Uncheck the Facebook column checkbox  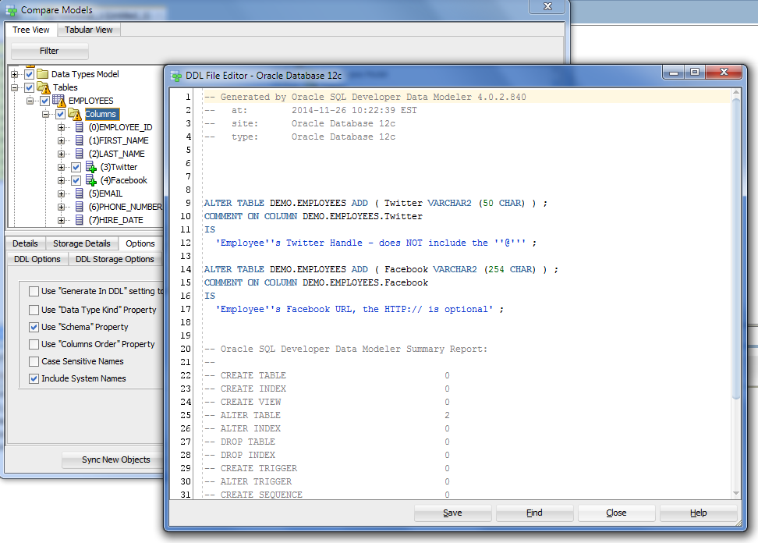(x=76, y=180)
